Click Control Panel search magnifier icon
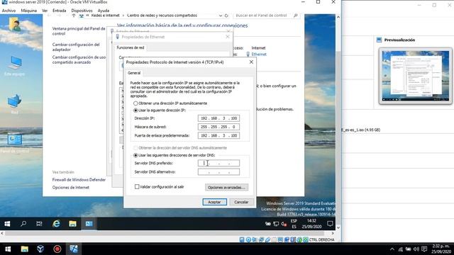 295,16
